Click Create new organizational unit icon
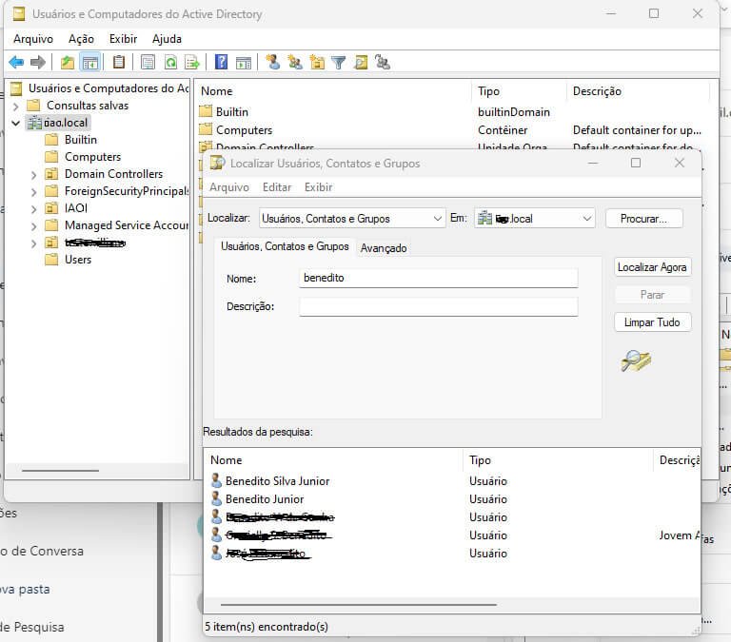This screenshot has height=642, width=731. (317, 62)
